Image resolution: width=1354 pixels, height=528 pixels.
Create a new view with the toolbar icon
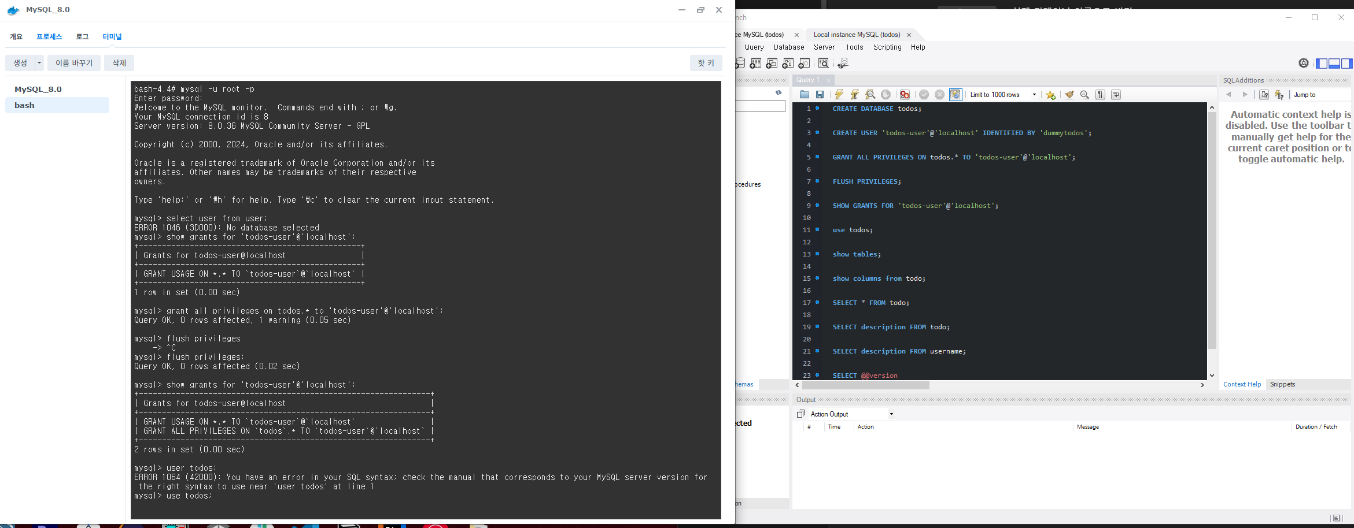pos(772,64)
